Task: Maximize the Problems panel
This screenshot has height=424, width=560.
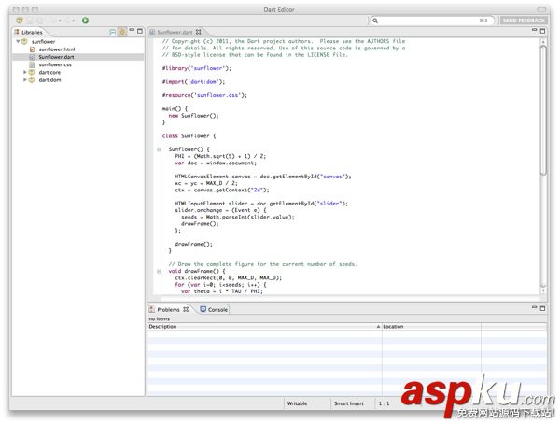Action: tap(542, 308)
